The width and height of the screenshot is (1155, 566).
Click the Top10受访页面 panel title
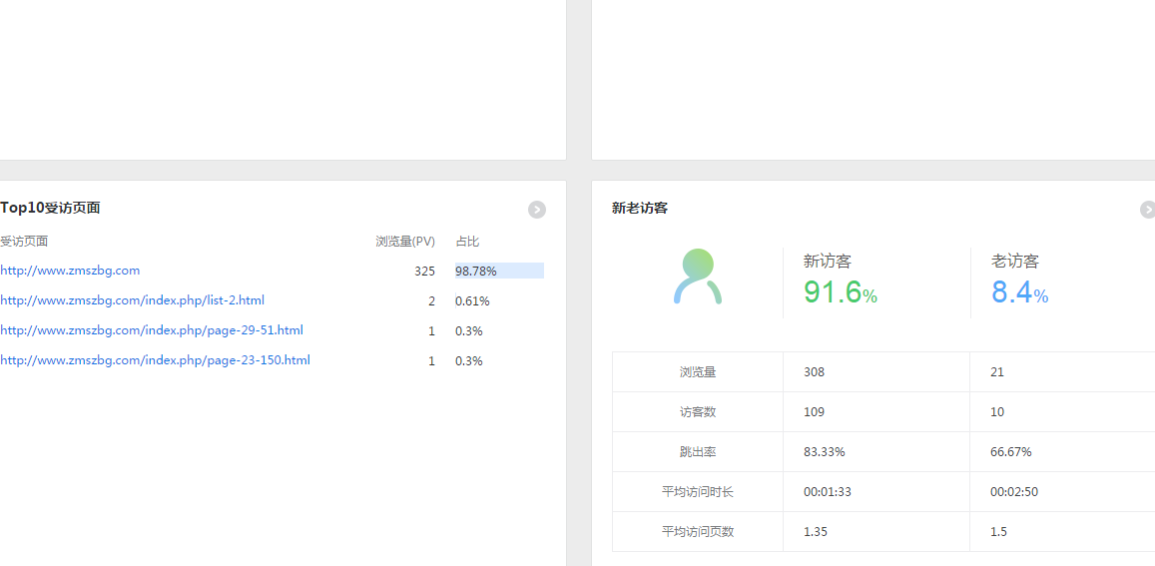tap(50, 208)
